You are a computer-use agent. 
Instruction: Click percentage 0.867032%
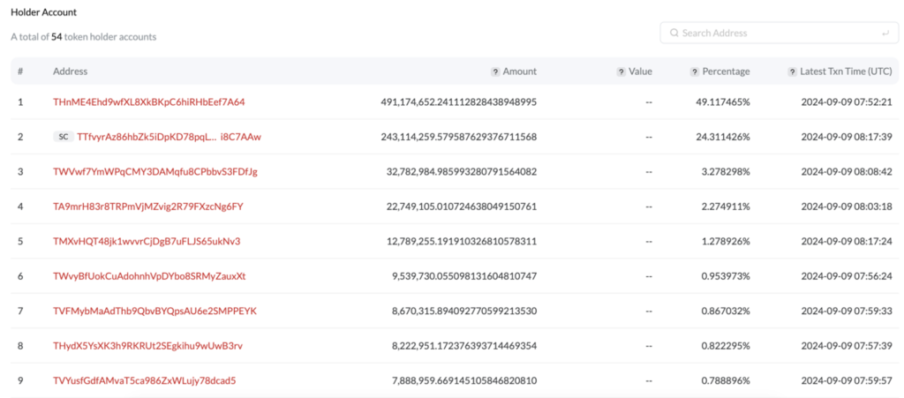point(726,311)
